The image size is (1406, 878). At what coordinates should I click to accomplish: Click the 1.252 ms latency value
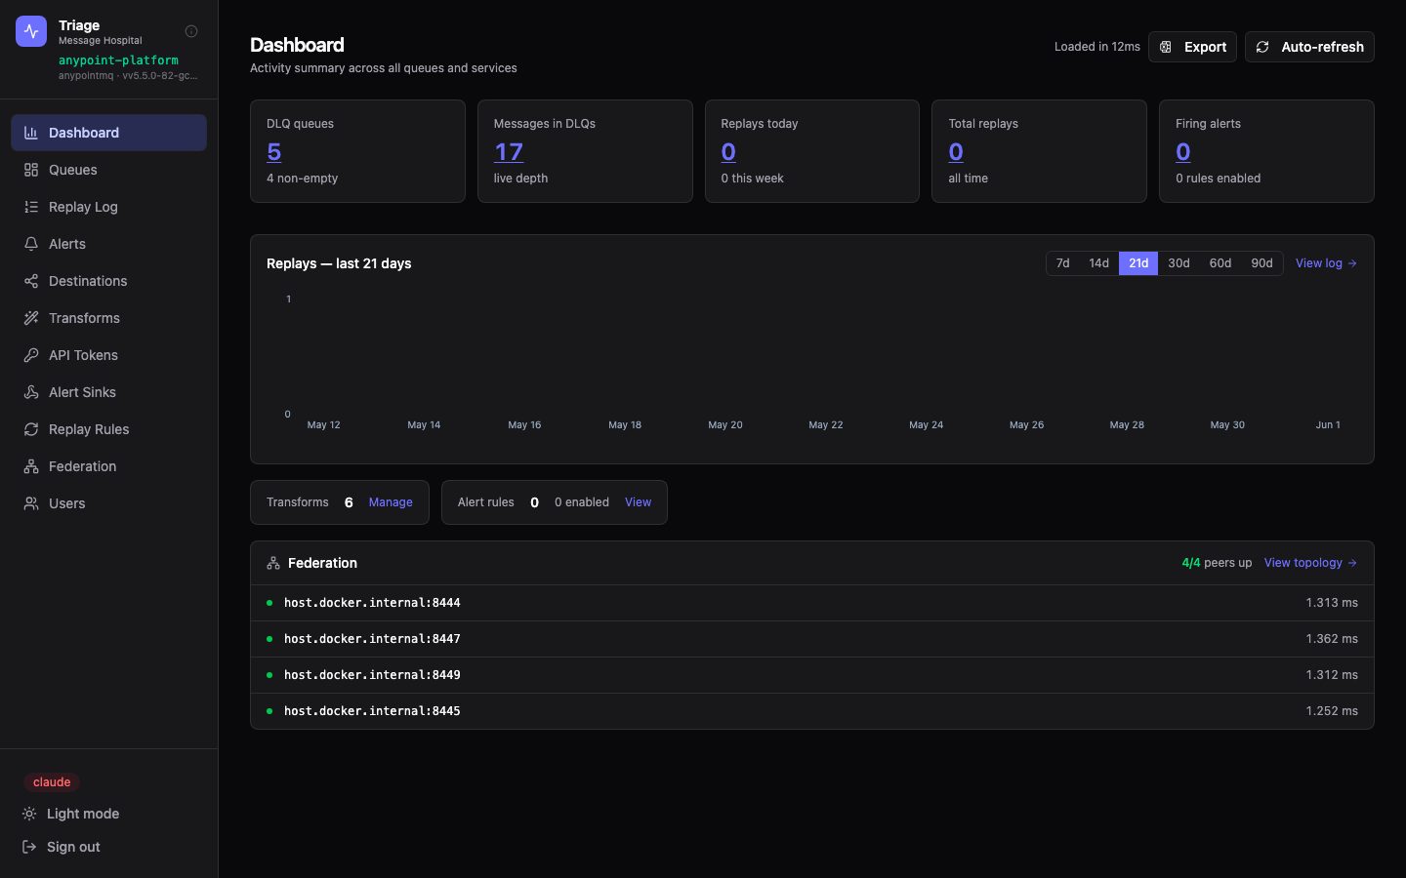click(1332, 711)
